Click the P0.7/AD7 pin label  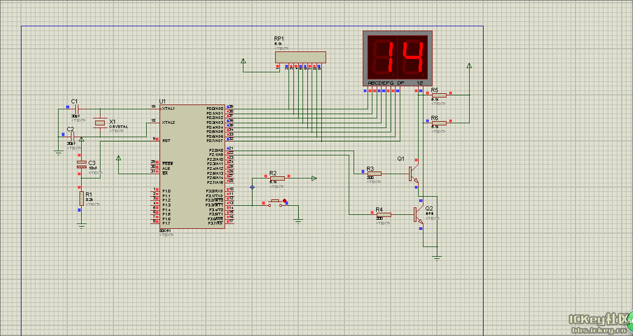tap(215, 141)
